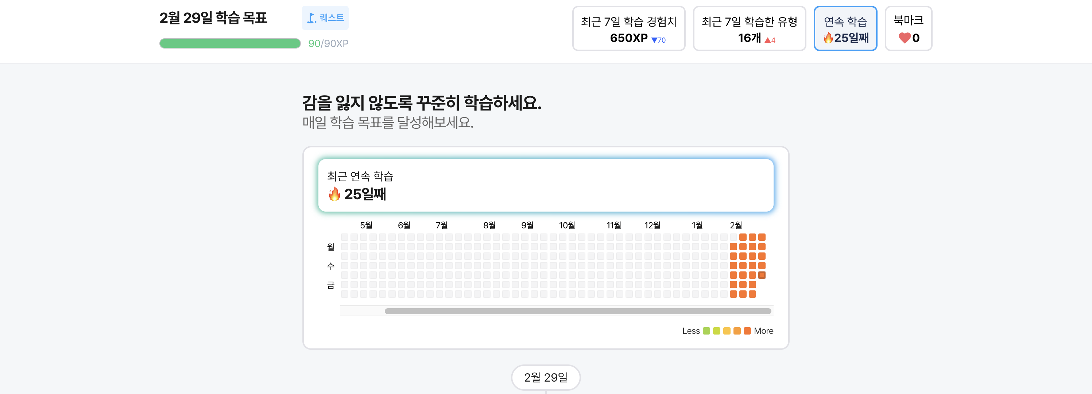Click the 최근 연속 학습 streak card
Image resolution: width=1092 pixels, height=394 pixels.
(546, 185)
